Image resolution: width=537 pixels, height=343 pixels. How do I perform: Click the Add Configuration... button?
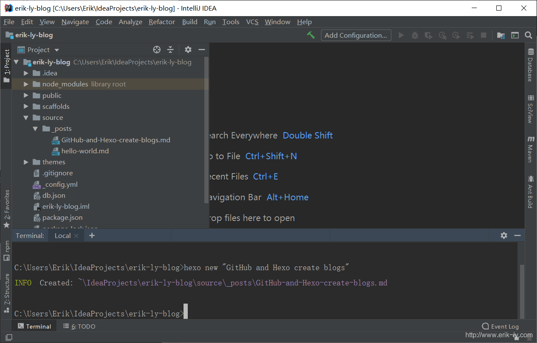tap(356, 35)
